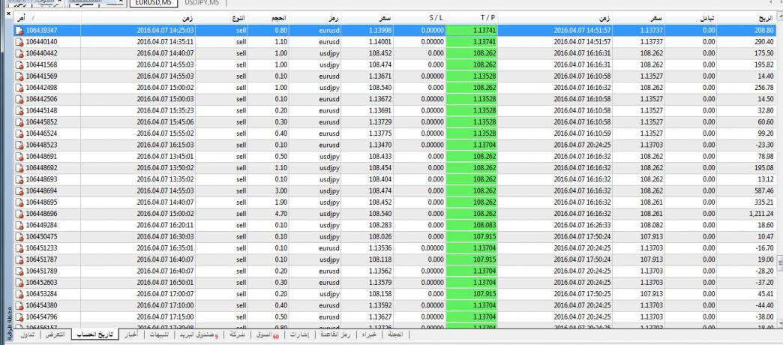The height and width of the screenshot is (345, 783).
Task: Click the order icon for ticket 106439347
Action: [19, 31]
